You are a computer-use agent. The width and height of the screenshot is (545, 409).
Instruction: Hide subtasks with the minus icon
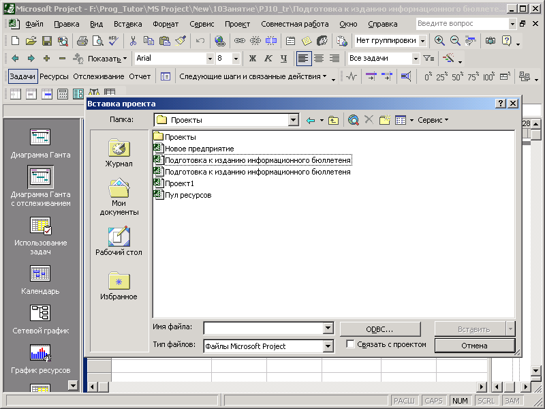[62, 59]
